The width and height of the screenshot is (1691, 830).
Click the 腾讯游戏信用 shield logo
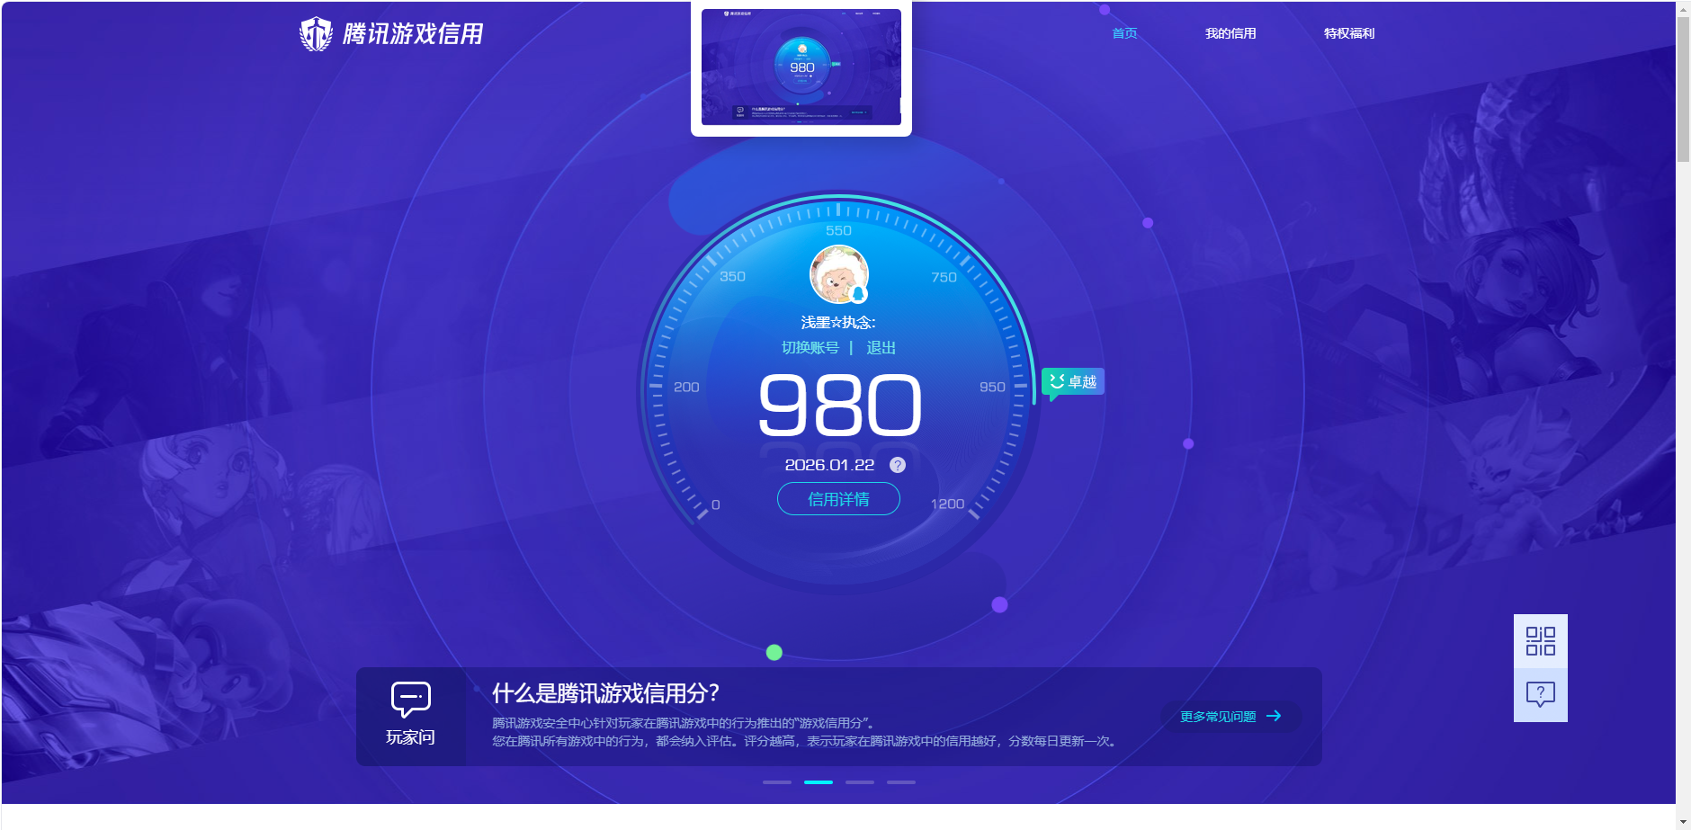click(317, 33)
